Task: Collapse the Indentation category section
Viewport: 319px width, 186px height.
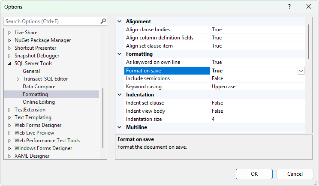Action: coord(119,95)
